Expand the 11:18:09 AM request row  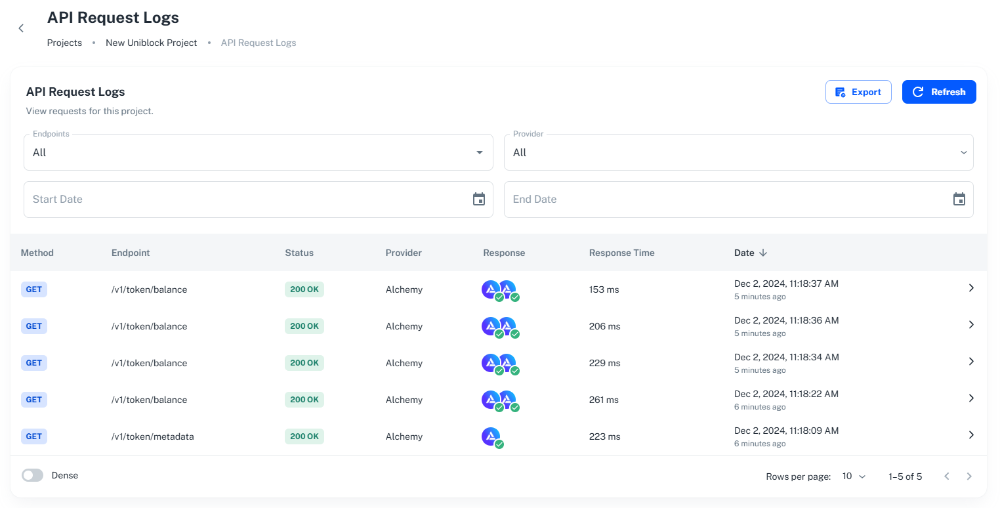pos(971,435)
